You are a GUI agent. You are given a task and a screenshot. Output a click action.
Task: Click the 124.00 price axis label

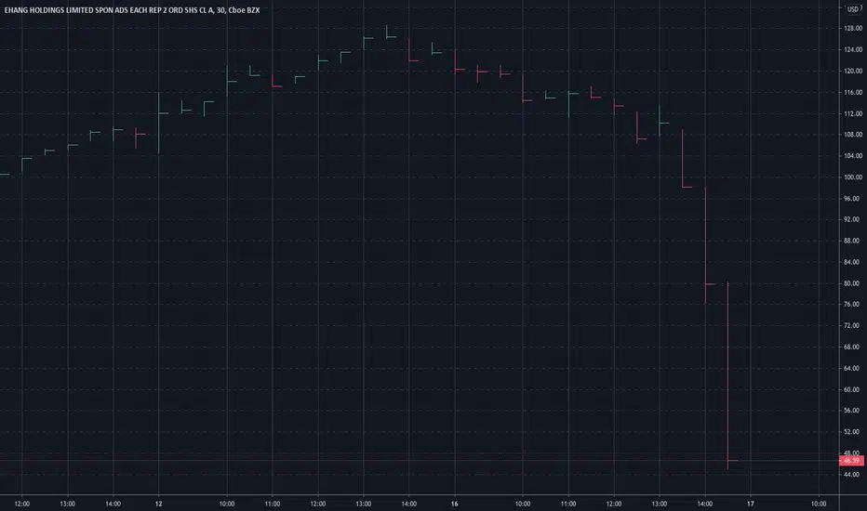(853, 50)
